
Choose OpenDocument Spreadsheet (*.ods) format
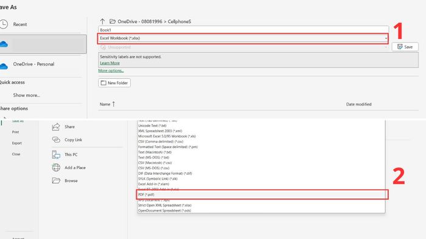point(261,210)
